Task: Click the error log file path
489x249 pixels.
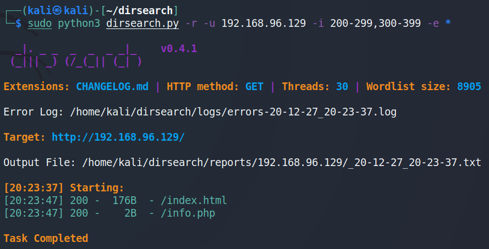Action: [233, 111]
